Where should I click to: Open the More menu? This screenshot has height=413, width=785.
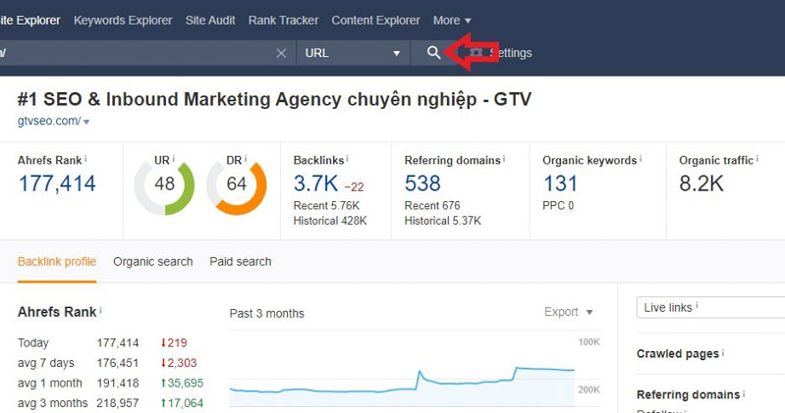click(x=452, y=21)
